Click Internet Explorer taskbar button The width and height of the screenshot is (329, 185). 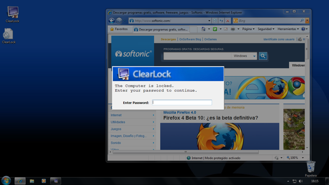20,181
